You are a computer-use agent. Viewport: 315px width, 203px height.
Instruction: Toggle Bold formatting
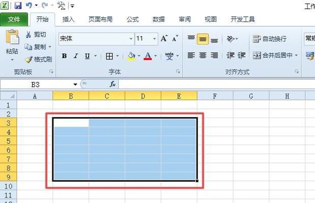[x=64, y=56]
